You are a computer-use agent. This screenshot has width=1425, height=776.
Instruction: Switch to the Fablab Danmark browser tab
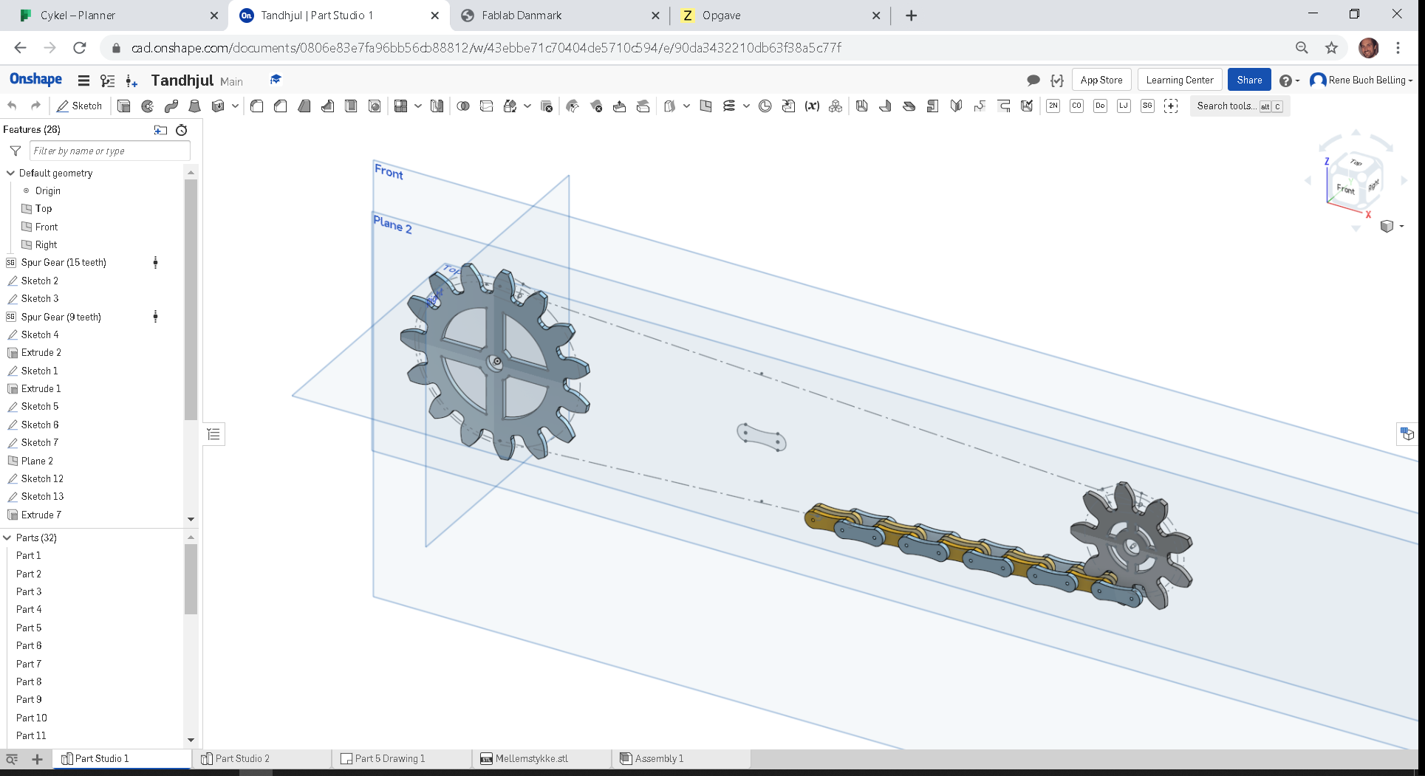tap(559, 16)
